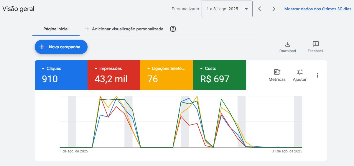Screen dimensions: 354x166
Task: Go to next date range arrow
Action: [274, 9]
